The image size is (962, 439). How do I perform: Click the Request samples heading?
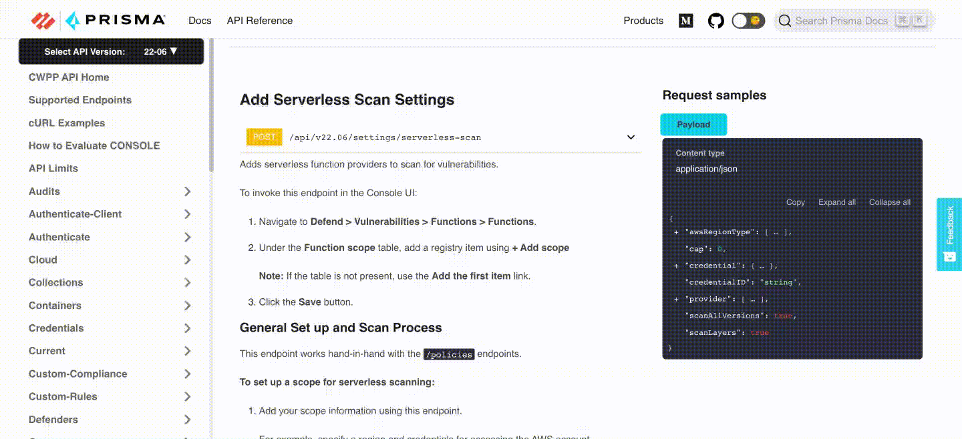point(714,95)
